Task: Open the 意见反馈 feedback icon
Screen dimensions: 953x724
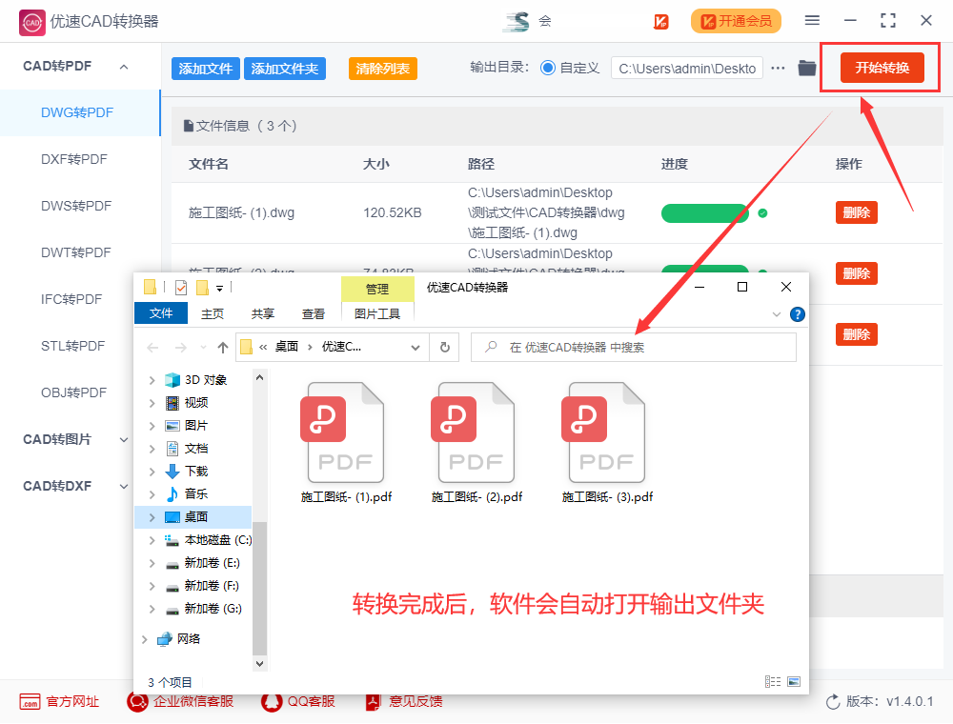Action: pyautogui.click(x=373, y=701)
